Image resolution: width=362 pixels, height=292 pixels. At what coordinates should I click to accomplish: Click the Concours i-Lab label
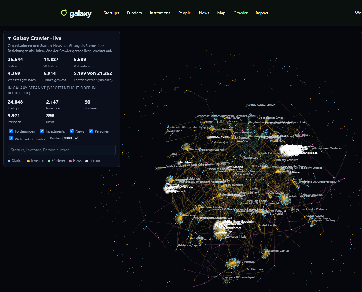(236, 237)
